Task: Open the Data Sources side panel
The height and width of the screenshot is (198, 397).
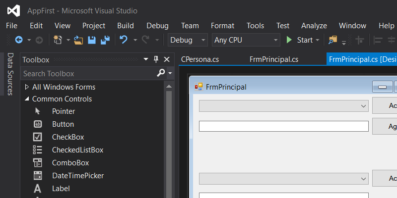Action: point(9,74)
